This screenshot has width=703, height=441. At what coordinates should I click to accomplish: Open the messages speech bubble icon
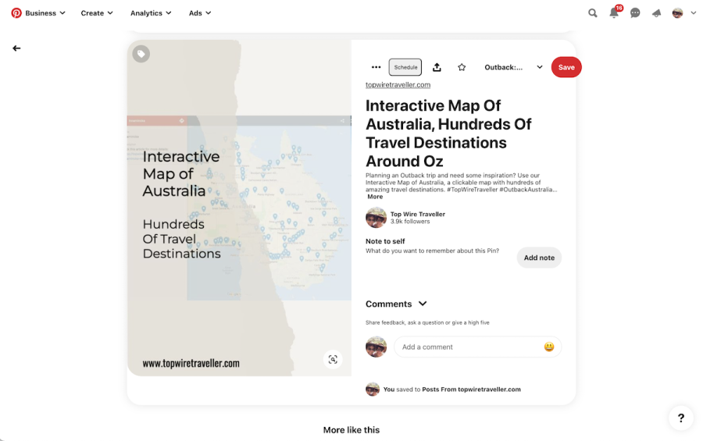[635, 13]
